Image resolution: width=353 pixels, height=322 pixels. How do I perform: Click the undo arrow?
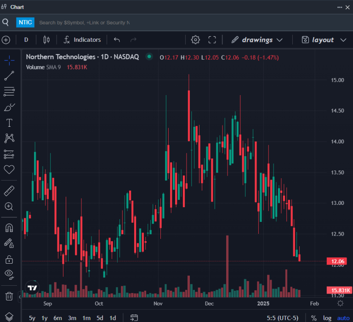tap(117, 40)
